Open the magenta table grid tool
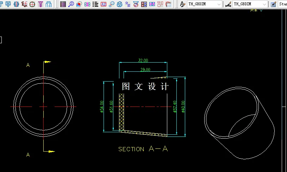The height and width of the screenshot is (172, 287). click(63, 4)
